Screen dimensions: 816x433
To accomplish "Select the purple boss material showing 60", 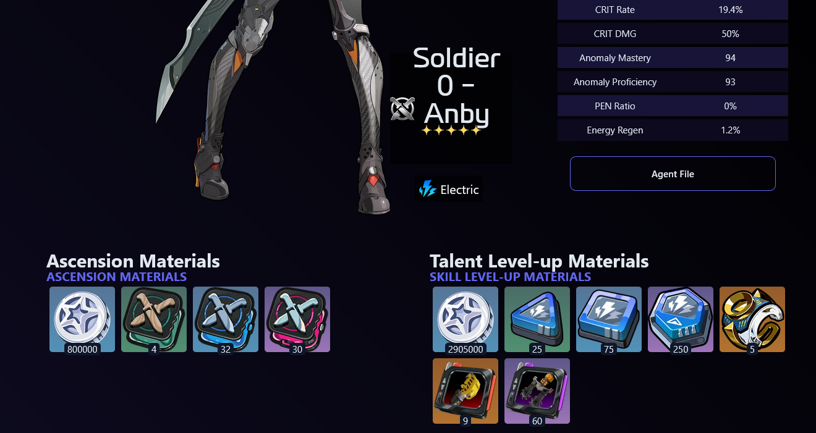I will (x=537, y=391).
